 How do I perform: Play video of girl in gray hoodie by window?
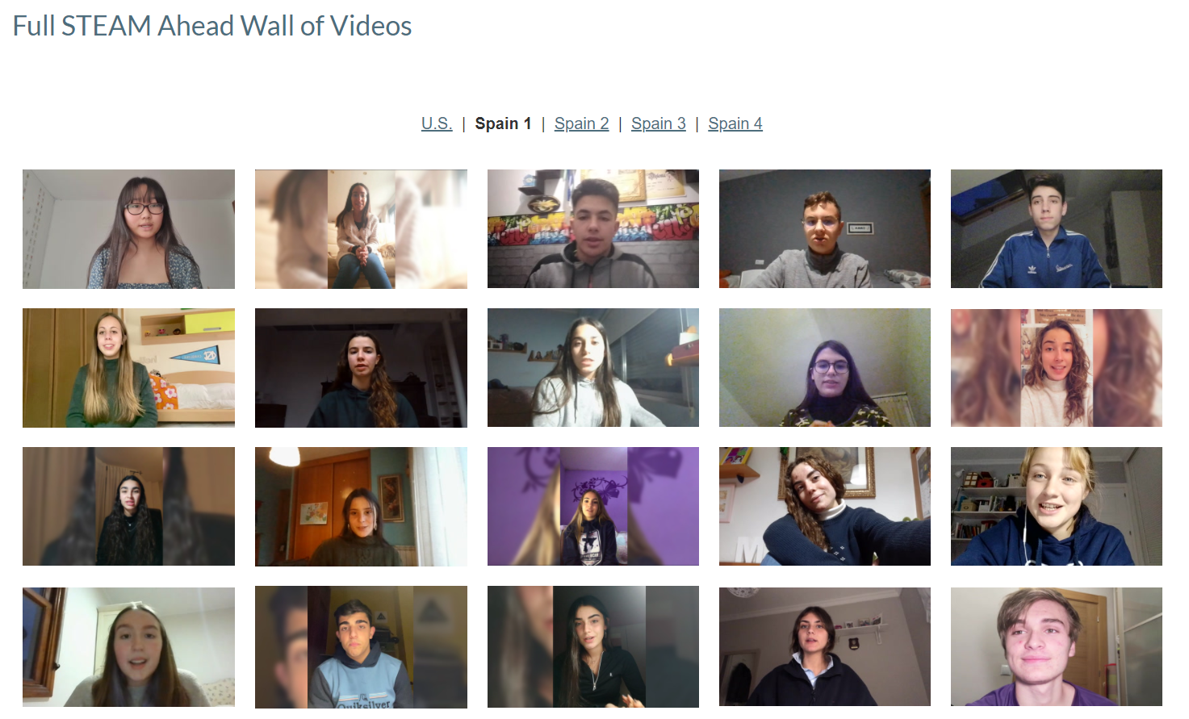[593, 368]
